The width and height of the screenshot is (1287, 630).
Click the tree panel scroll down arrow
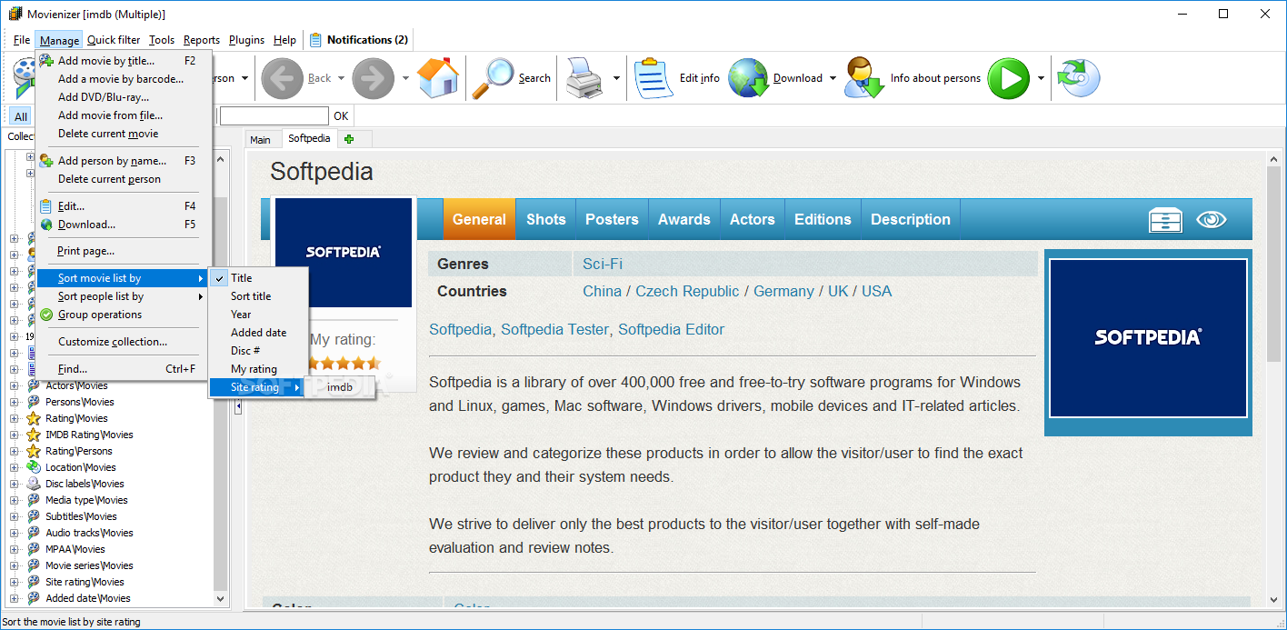coord(220,599)
